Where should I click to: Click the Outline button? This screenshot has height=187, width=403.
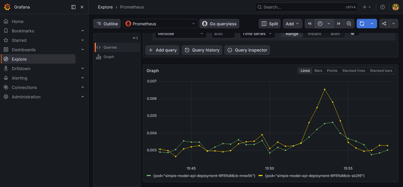pyautogui.click(x=107, y=24)
